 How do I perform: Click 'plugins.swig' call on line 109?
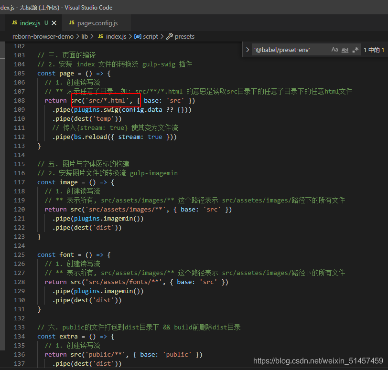point(96,110)
